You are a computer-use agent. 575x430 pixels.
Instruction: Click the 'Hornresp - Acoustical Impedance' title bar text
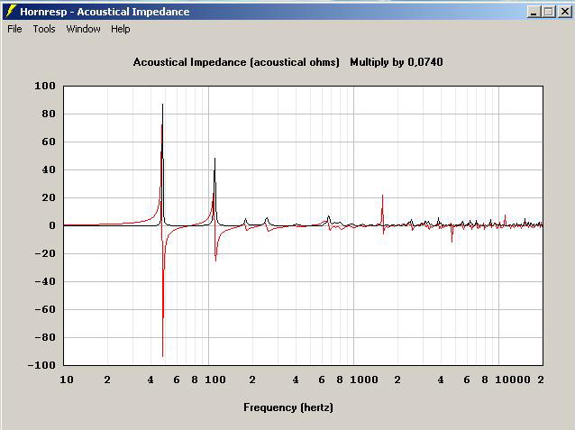[105, 12]
